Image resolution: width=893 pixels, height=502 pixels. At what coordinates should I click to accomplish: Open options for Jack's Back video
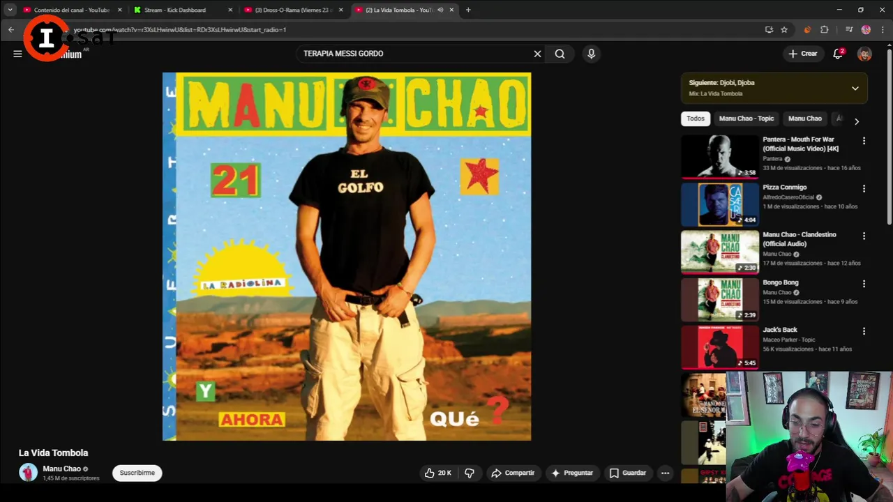click(x=864, y=331)
